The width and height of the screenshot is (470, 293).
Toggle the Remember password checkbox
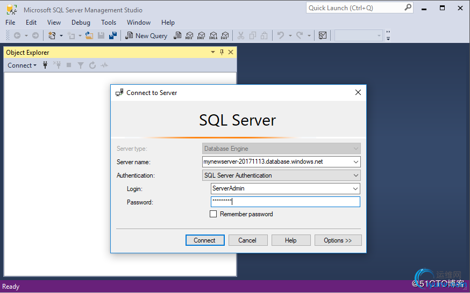[x=213, y=214]
